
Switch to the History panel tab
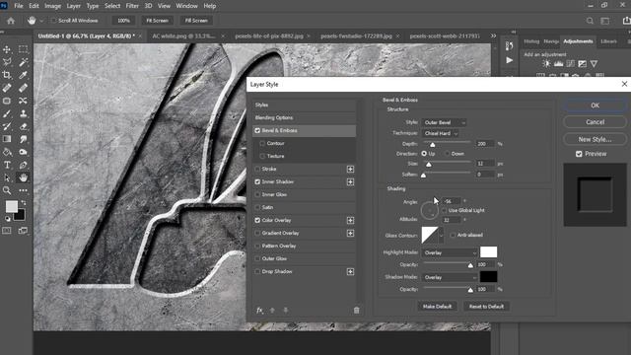pos(531,41)
